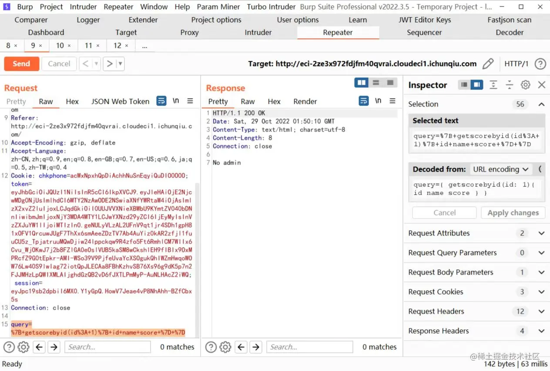Show more Repeater tabs (...)
550x371 pixels.
(144, 46)
